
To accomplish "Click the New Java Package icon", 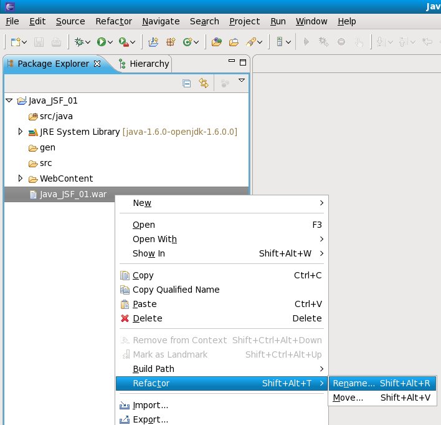I will point(170,42).
